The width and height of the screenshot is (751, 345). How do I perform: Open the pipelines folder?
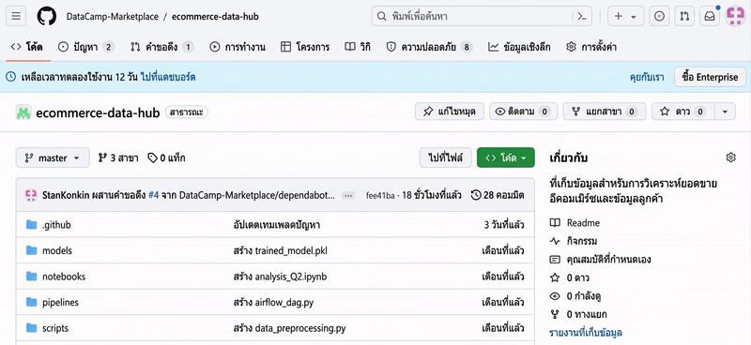(x=60, y=303)
